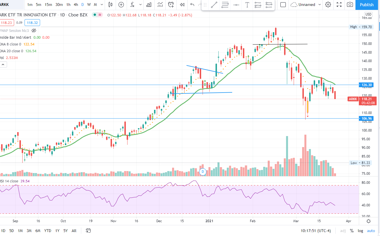Select the Text drawing tool
This screenshot has width=380, height=236.
tap(247, 5)
